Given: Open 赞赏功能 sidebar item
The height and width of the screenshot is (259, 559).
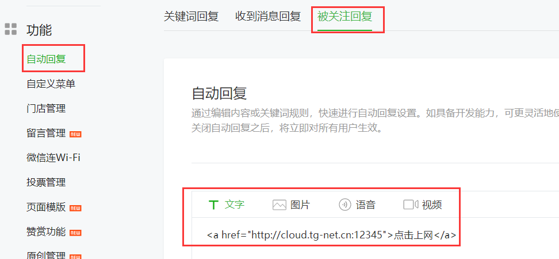Looking at the screenshot, I should click(x=47, y=231).
